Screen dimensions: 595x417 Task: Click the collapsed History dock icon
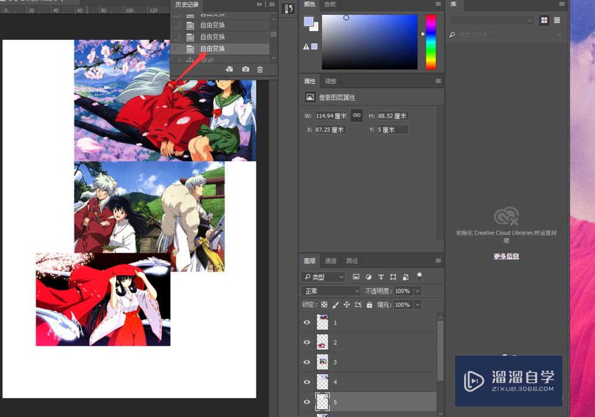click(x=289, y=9)
